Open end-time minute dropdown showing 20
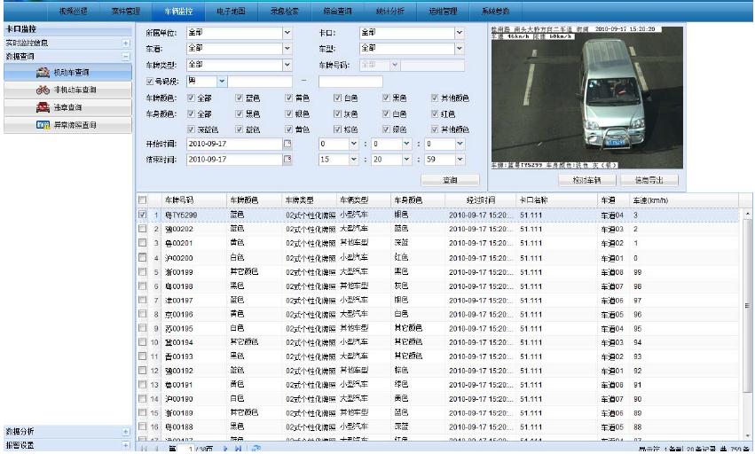This screenshot has height=454, width=755. click(x=407, y=160)
